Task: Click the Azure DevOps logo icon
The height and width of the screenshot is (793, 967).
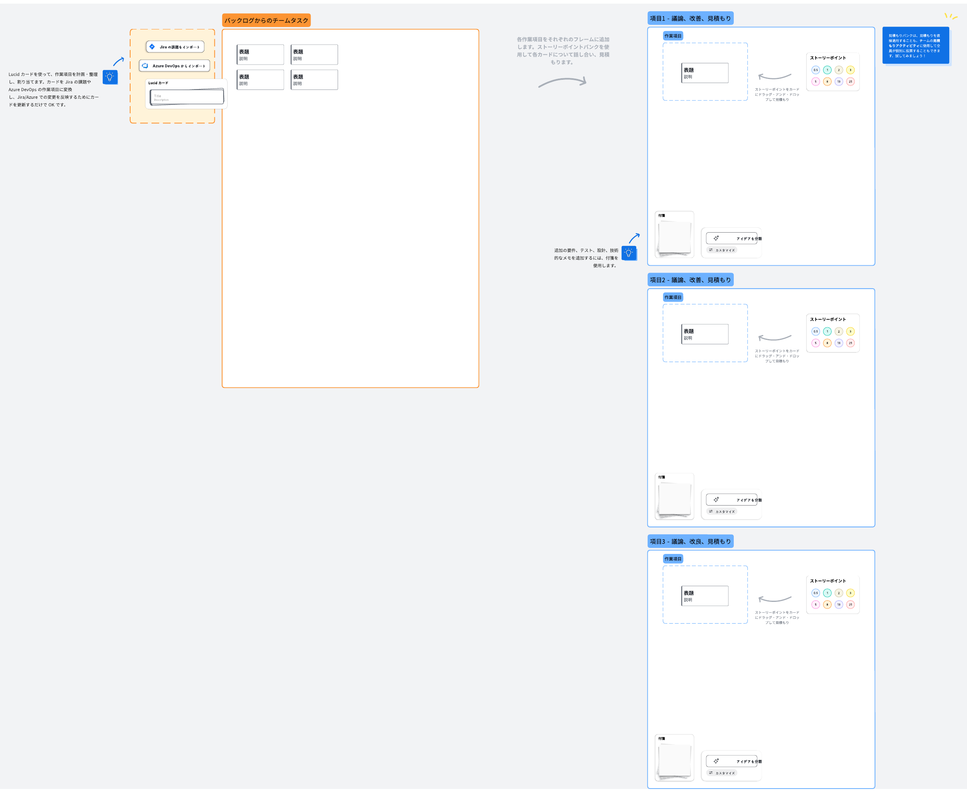Action: 145,66
